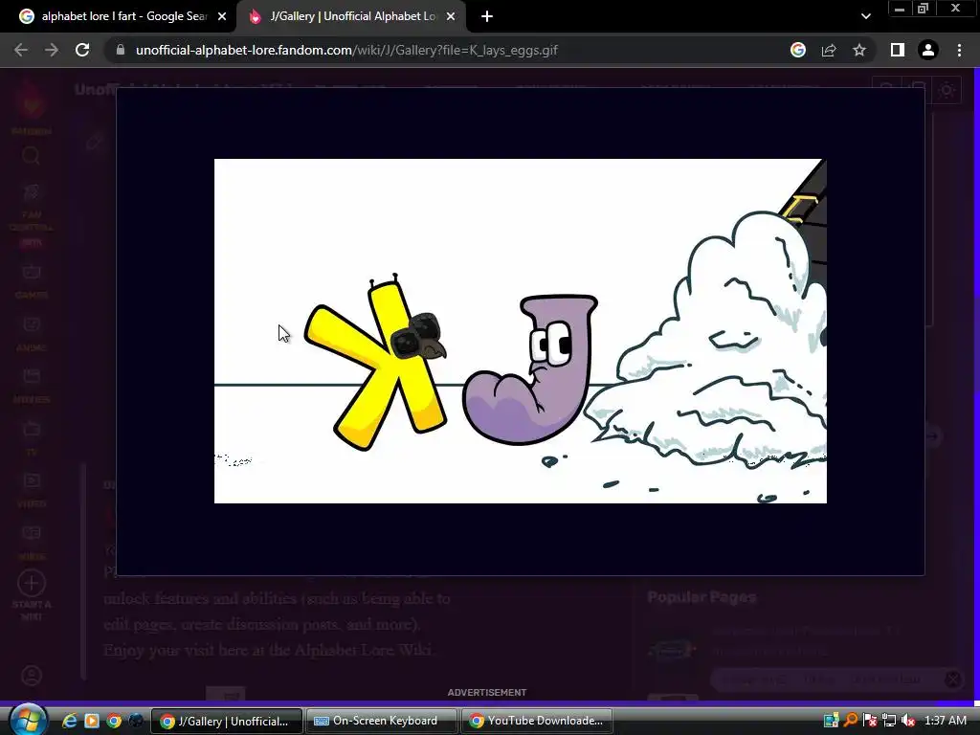Open Chrome side panel
The image size is (980, 735).
898,50
